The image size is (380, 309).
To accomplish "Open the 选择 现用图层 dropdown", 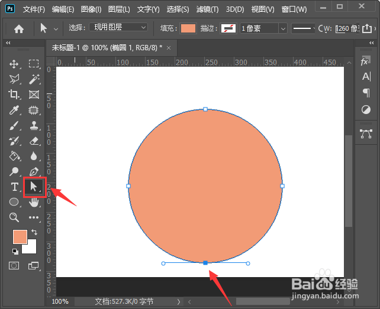I will (x=118, y=27).
